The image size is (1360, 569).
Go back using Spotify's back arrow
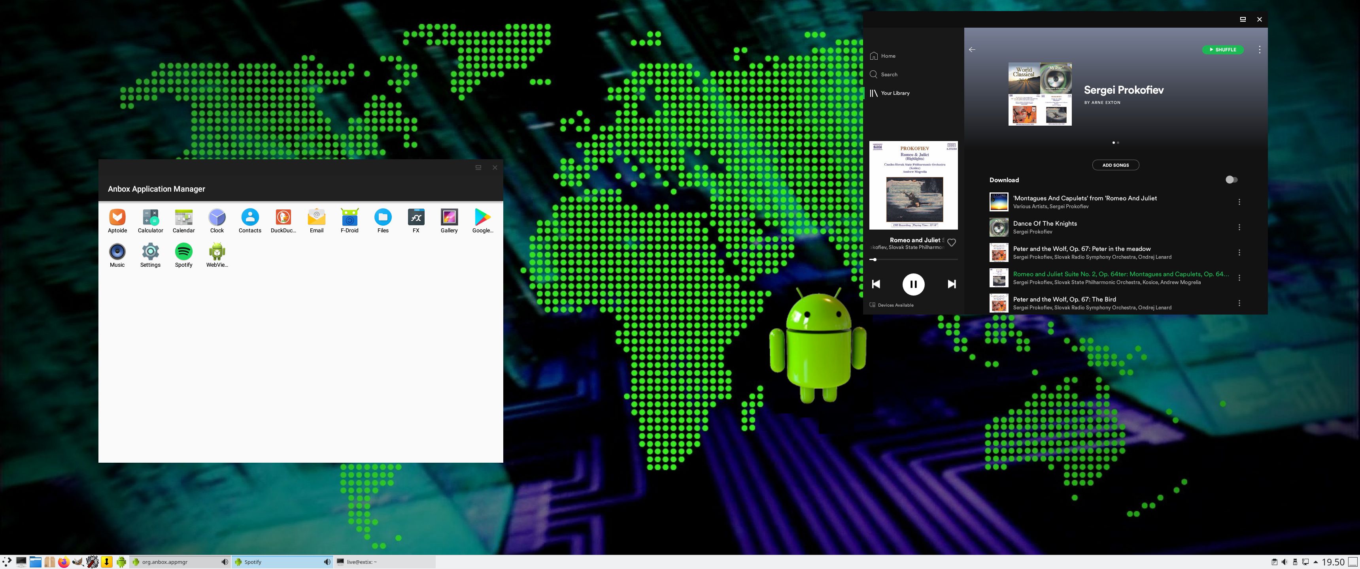(972, 50)
